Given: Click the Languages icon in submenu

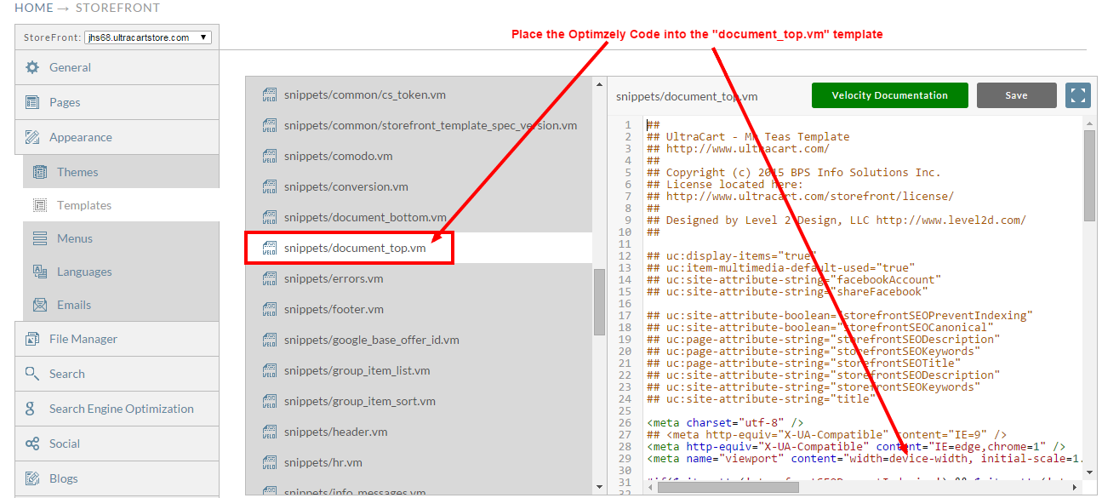Looking at the screenshot, I should pyautogui.click(x=40, y=272).
